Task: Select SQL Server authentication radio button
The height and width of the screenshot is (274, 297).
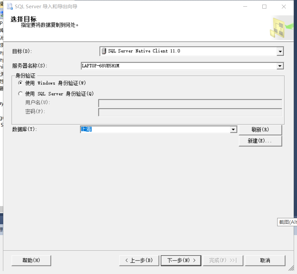Action: pyautogui.click(x=20, y=94)
